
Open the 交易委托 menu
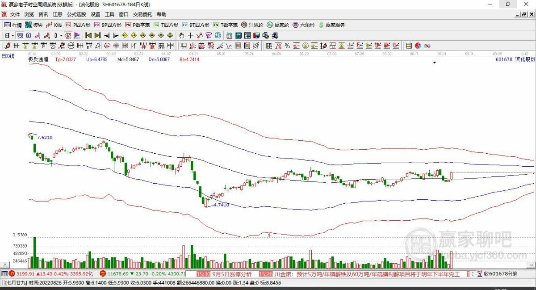pyautogui.click(x=142, y=14)
